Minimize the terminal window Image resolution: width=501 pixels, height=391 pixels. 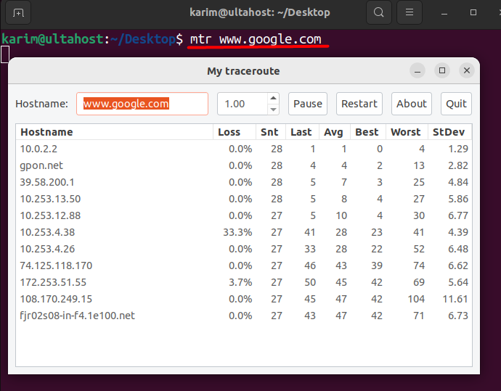click(444, 13)
